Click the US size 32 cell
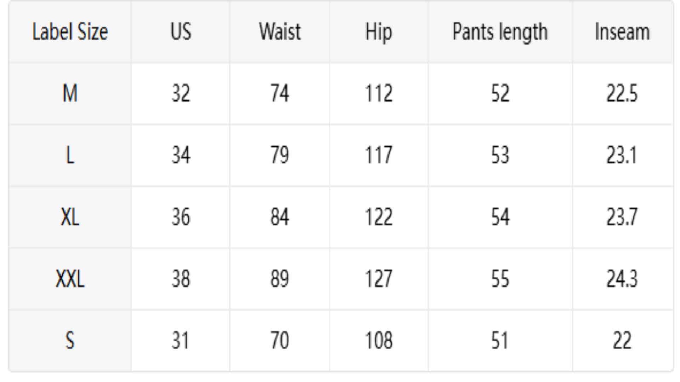Image resolution: width=680 pixels, height=382 pixels. pos(181,94)
